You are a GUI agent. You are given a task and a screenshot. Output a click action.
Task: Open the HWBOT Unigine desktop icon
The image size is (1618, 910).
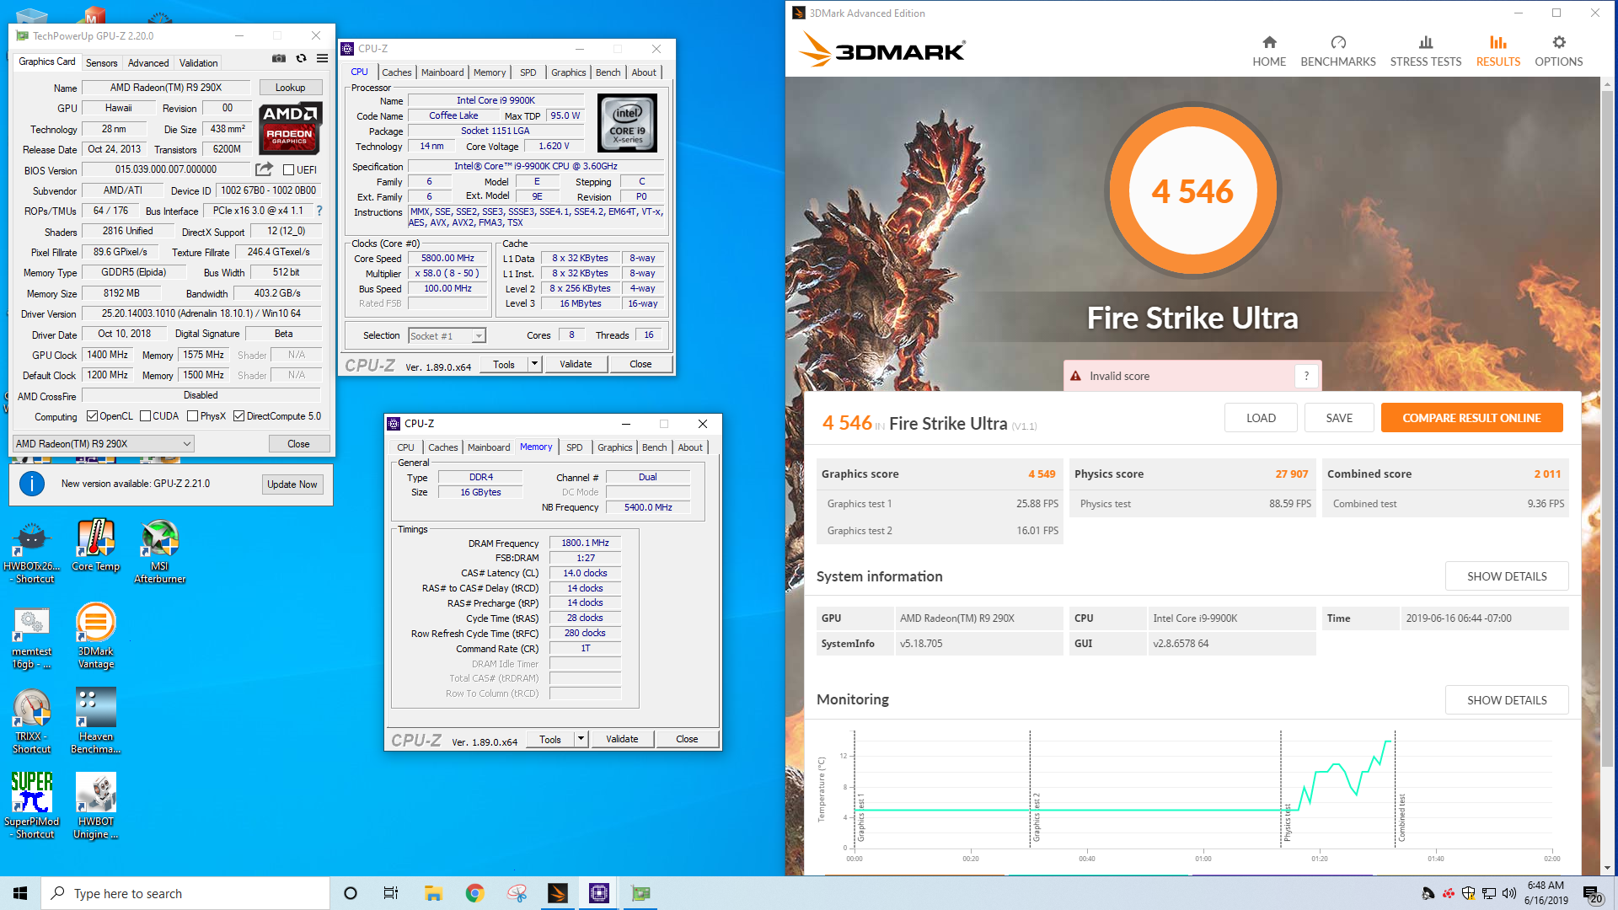point(95,806)
